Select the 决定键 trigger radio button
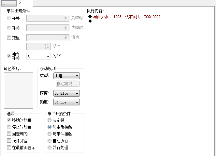The image size is (216, 156). coord(50,120)
